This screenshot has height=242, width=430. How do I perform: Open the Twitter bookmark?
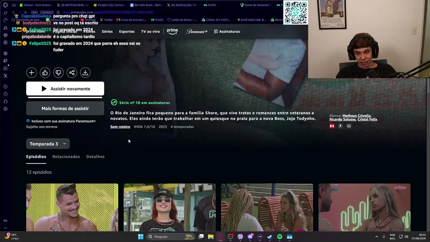click(106, 20)
